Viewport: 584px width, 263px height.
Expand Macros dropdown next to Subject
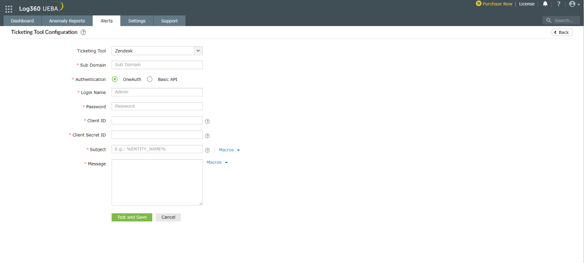pyautogui.click(x=229, y=150)
